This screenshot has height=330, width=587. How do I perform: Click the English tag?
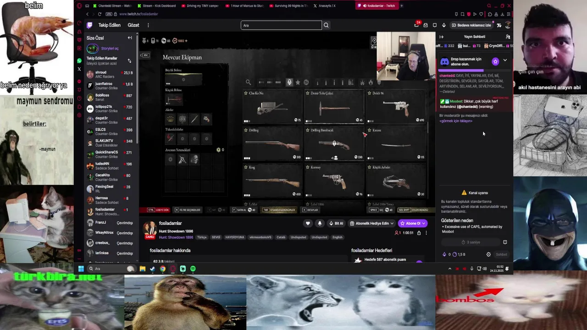point(338,237)
